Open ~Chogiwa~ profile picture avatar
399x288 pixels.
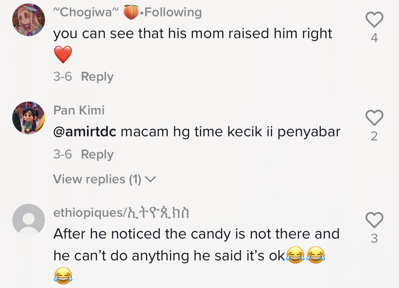tap(29, 20)
